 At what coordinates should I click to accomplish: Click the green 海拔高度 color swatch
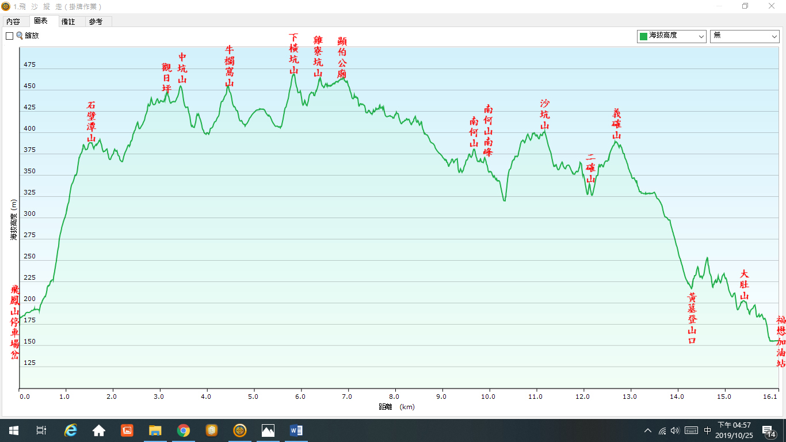643,36
